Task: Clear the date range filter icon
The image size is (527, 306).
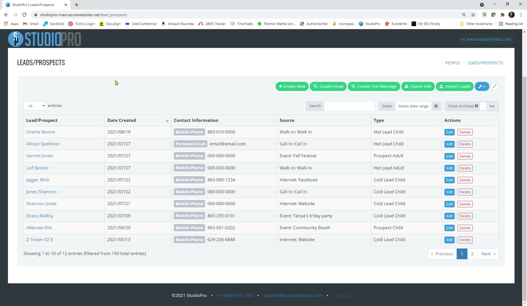Action: click(x=436, y=106)
